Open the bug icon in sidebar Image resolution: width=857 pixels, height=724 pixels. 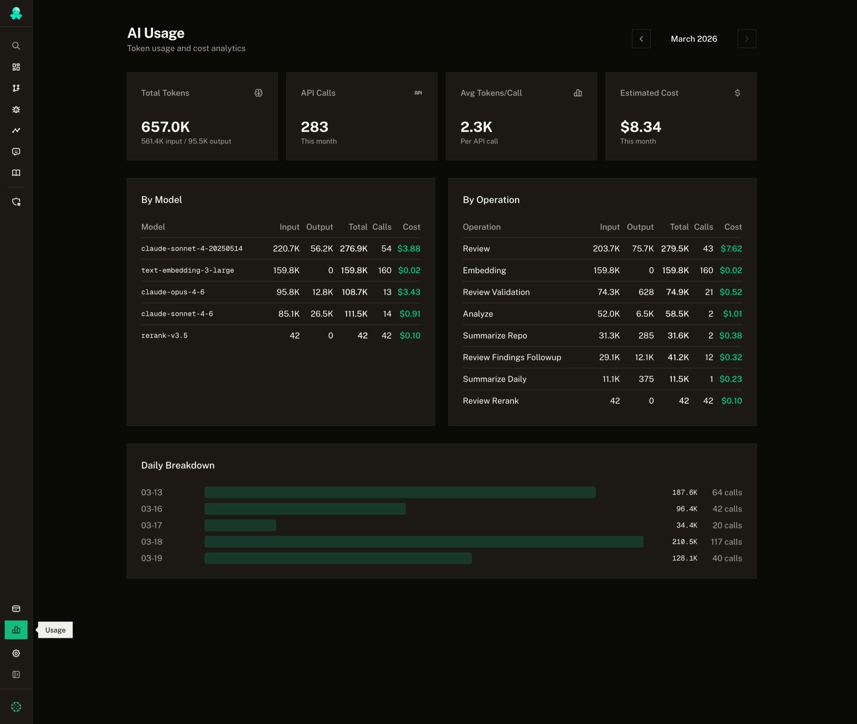[x=16, y=110]
